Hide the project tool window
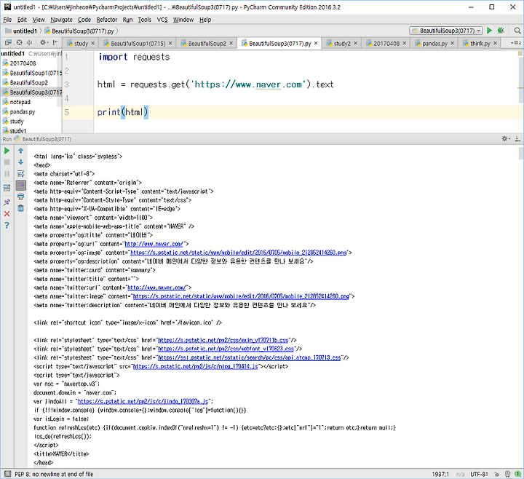Image resolution: width=524 pixels, height=479 pixels. click(x=55, y=42)
